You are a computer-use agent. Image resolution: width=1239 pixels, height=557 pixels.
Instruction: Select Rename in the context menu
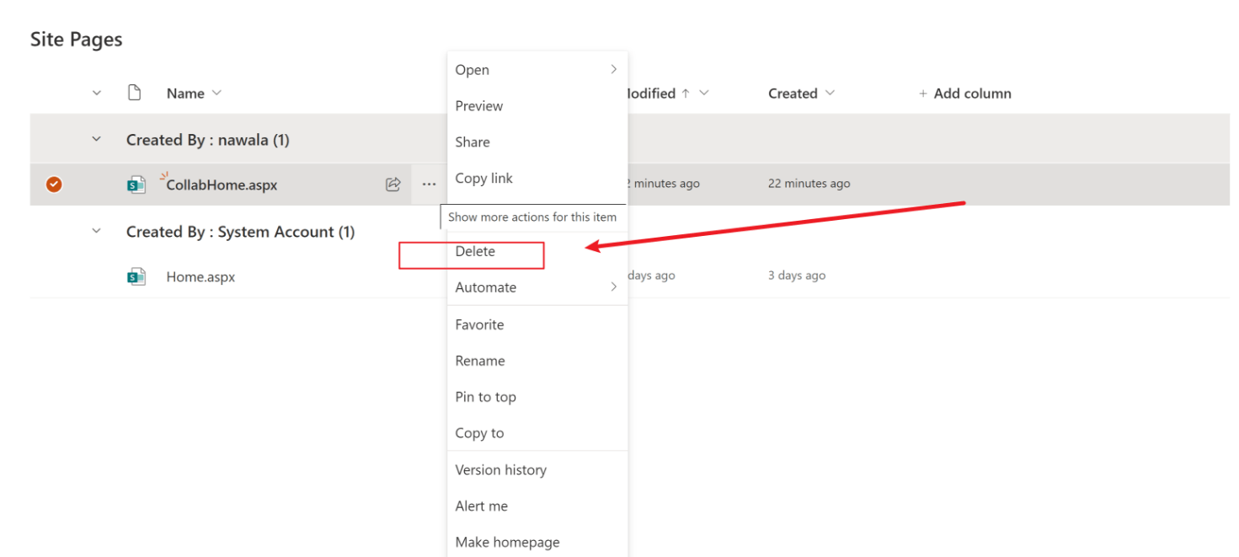coord(537,361)
